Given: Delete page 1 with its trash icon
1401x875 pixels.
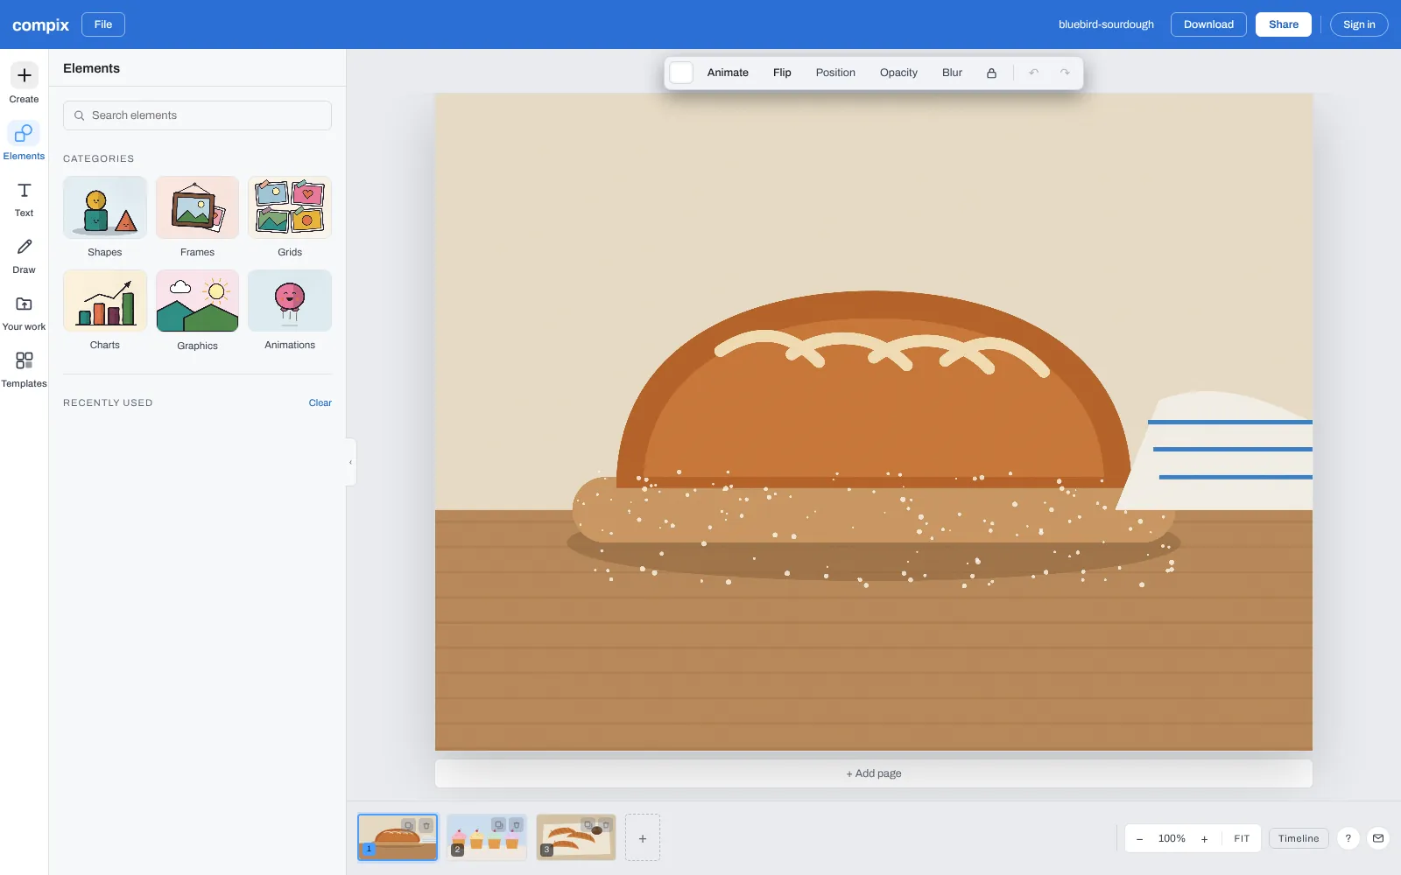Looking at the screenshot, I should [x=426, y=825].
